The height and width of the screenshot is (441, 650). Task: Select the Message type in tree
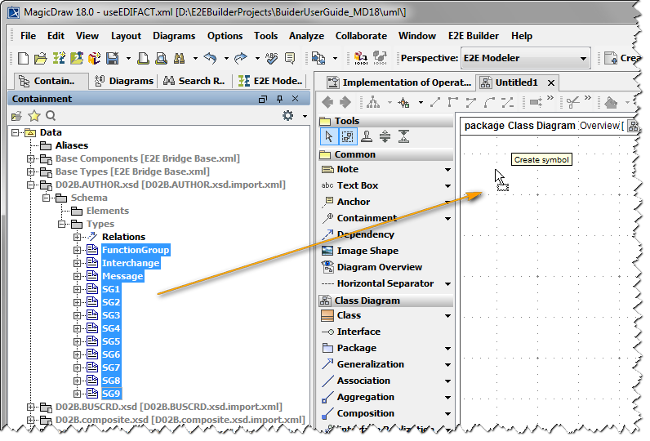122,276
